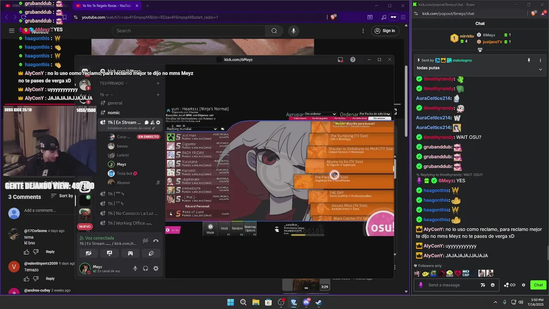Reply to the @17Corleone comment

pos(50,252)
